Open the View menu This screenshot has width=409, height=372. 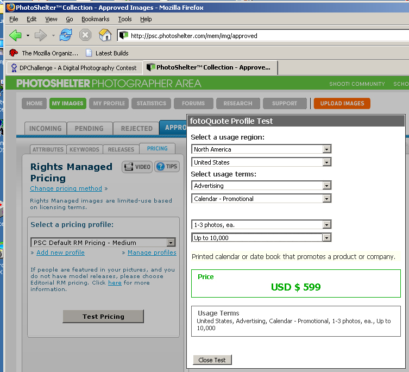point(51,19)
